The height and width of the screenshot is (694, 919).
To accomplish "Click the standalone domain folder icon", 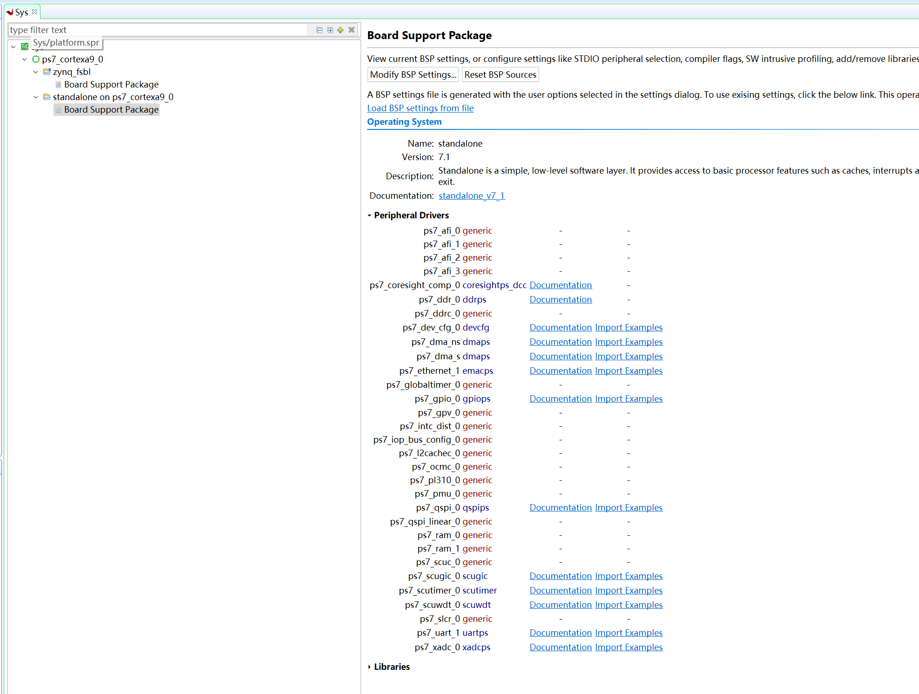I will point(47,97).
